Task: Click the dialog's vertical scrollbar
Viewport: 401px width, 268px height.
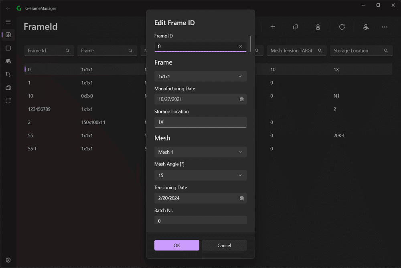Action: (x=250, y=44)
